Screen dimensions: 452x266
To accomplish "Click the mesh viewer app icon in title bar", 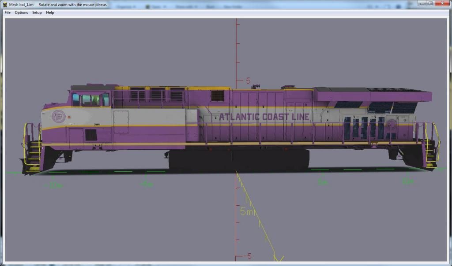I will tap(5, 4).
